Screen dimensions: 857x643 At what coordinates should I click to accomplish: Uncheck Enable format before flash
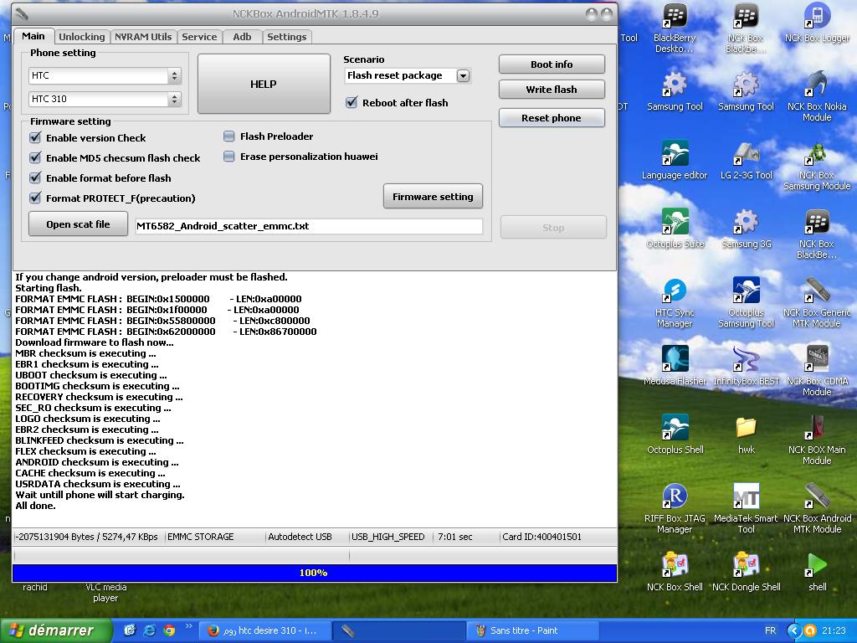click(x=35, y=177)
